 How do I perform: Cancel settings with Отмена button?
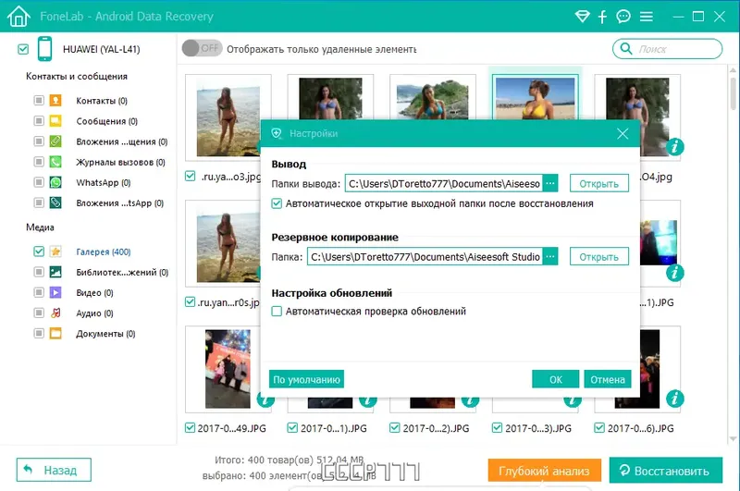pyautogui.click(x=608, y=379)
